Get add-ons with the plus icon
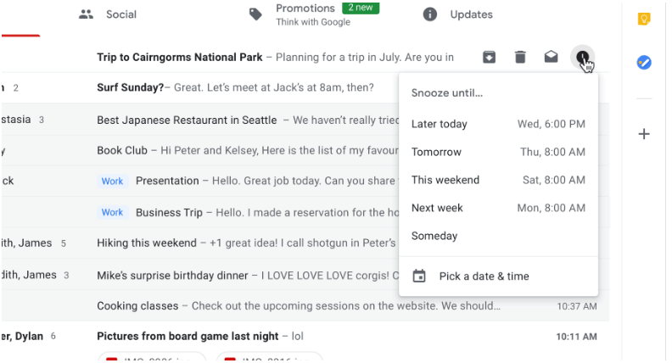The width and height of the screenshot is (672, 363). click(x=644, y=134)
